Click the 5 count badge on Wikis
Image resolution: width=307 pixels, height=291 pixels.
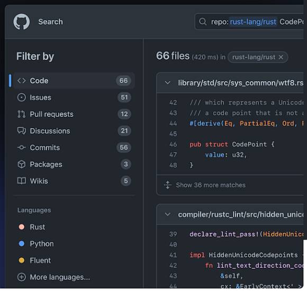(125, 181)
